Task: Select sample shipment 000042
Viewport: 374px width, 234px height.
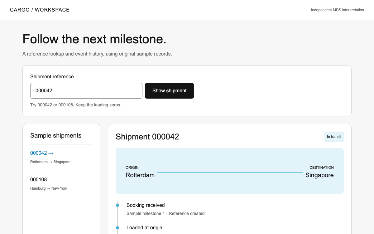Action: pyautogui.click(x=42, y=153)
